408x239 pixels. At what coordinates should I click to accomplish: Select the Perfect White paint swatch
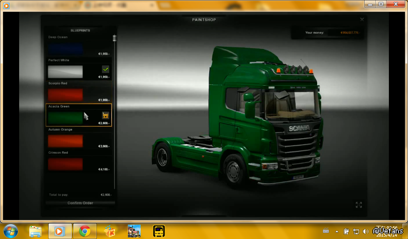pos(65,72)
